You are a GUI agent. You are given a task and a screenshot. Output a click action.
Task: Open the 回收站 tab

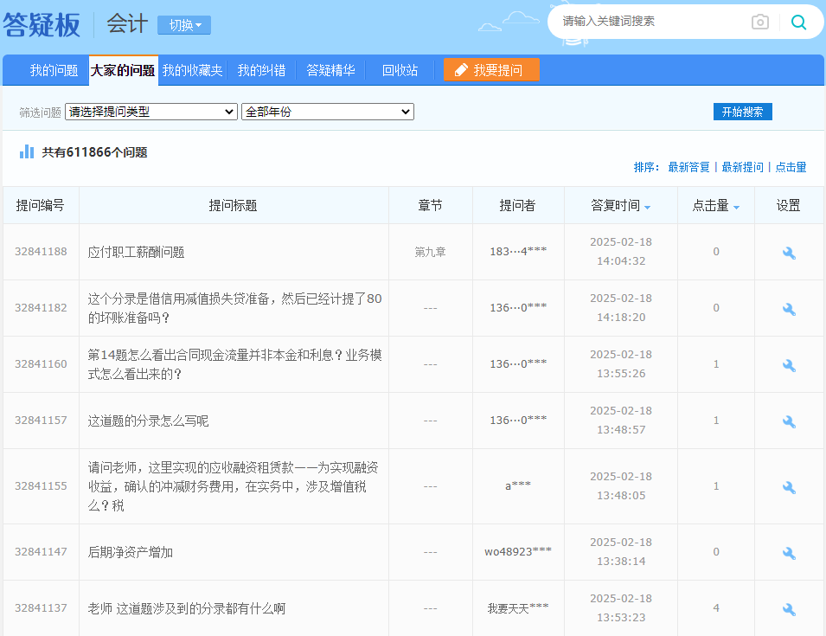click(399, 68)
